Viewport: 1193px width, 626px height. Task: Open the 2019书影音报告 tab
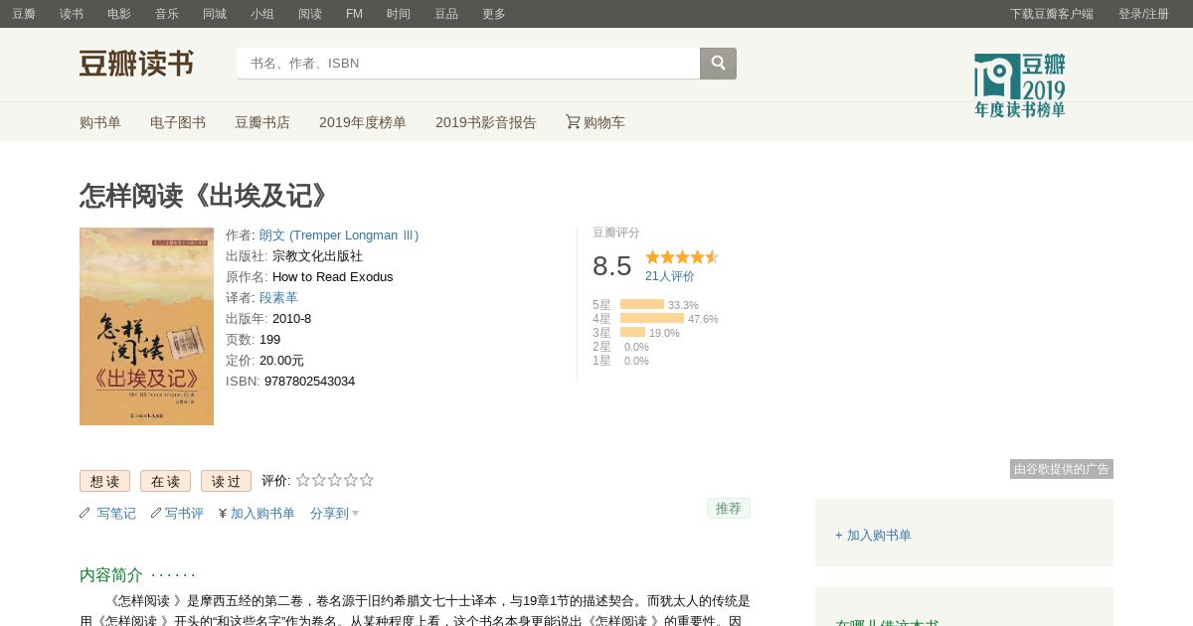pos(486,122)
